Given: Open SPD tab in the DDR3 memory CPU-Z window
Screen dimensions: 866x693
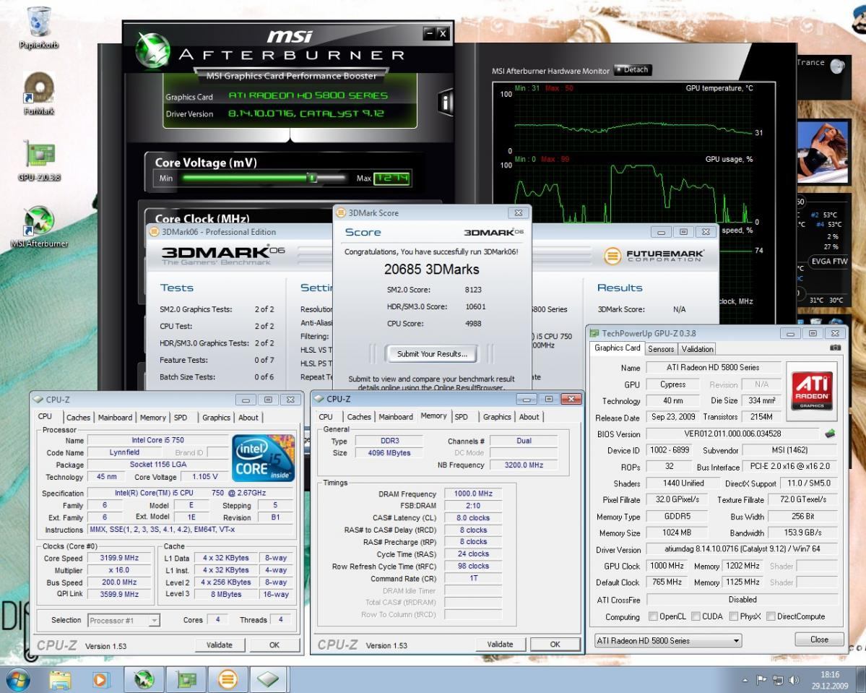Looking at the screenshot, I should pos(461,417).
